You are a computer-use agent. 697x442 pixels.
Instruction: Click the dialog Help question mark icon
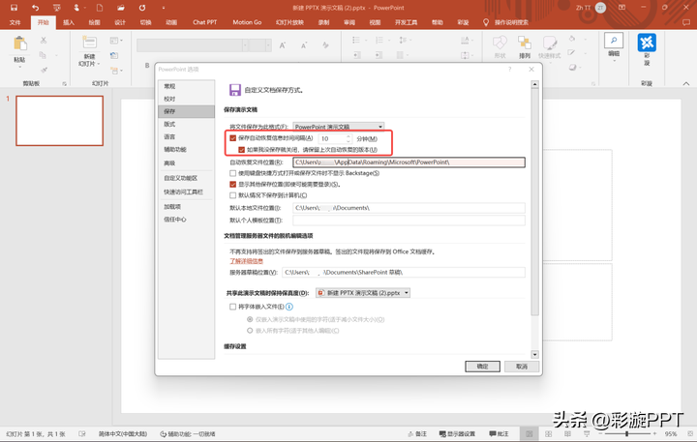[510, 70]
